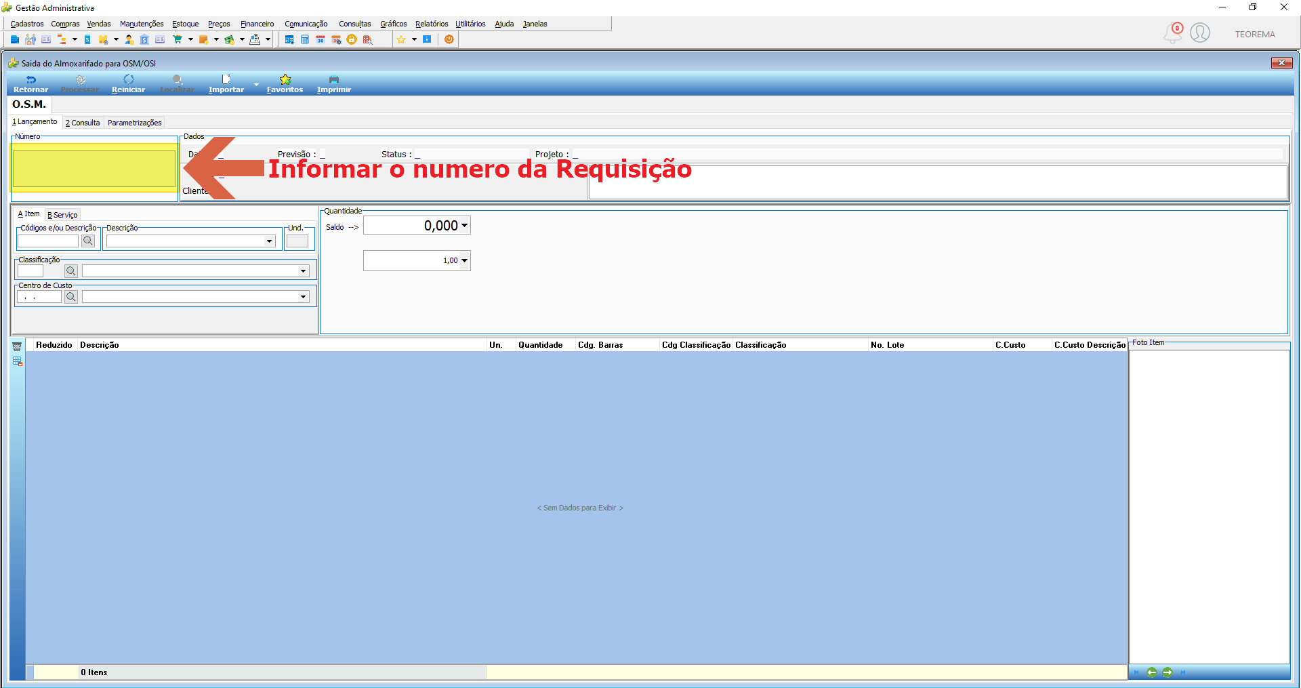Click the Classificação code input field

tap(30, 271)
